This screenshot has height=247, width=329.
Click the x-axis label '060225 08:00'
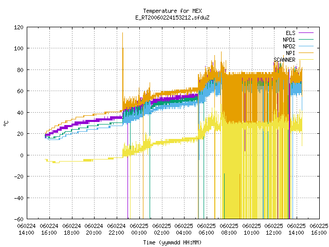point(229,230)
